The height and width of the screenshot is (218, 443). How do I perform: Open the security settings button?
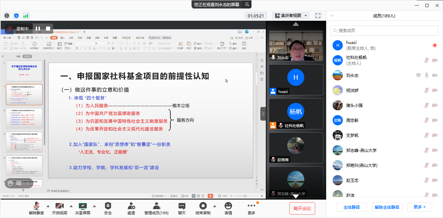(108, 208)
